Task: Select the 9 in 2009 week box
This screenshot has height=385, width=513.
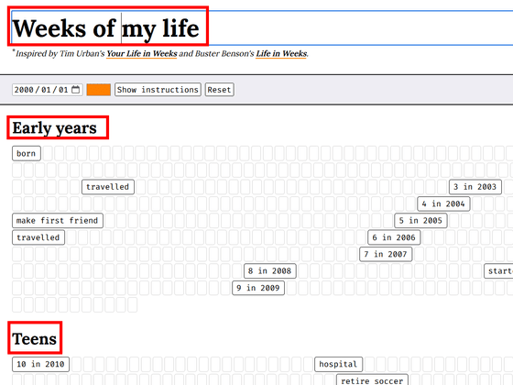Action: coord(258,288)
